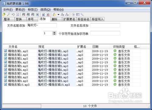
Task: Click the 文件名前添加 input field
Action: tap(42, 25)
